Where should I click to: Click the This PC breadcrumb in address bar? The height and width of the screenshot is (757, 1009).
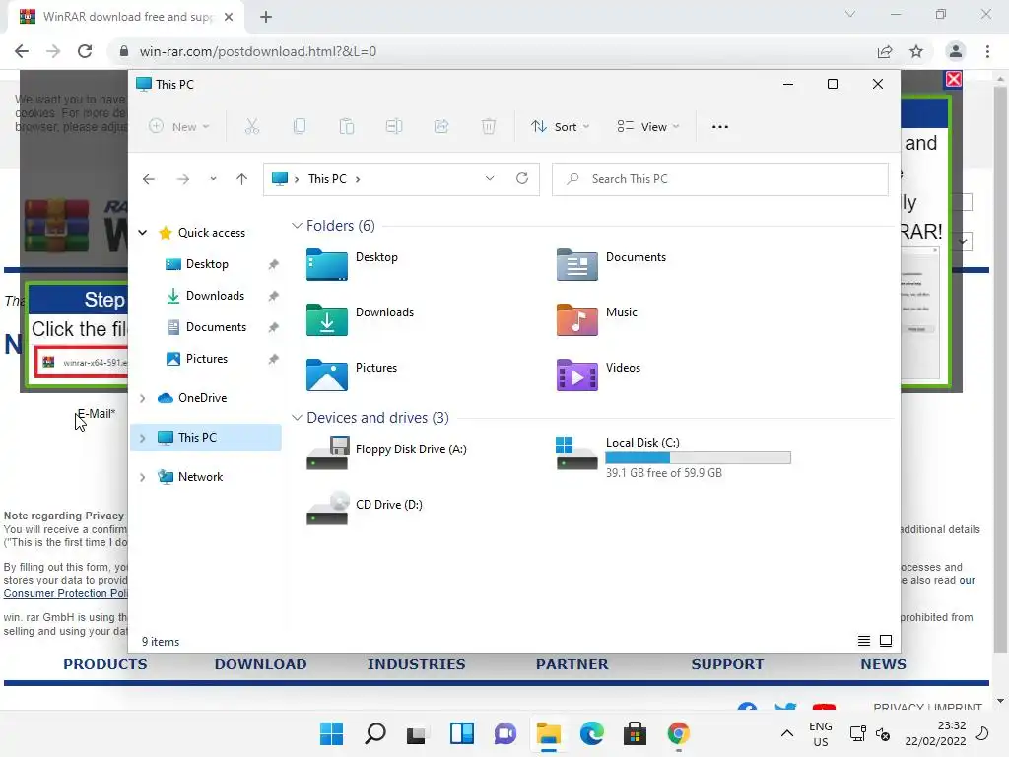point(327,179)
